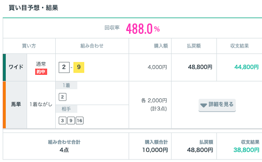Screen dimensions: 262x162
Task: Click the 払戻額 column header
Action: click(194, 46)
